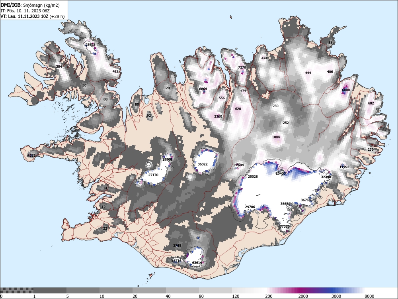Click the 12584 value on the map
The image size is (398, 299).
point(239,165)
